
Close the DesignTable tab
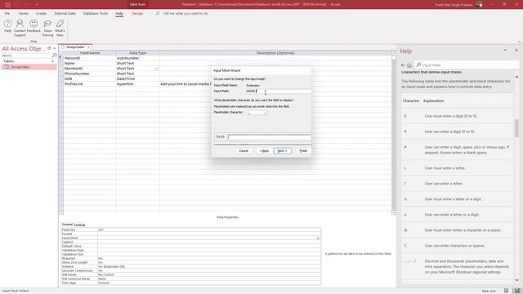[x=89, y=47]
